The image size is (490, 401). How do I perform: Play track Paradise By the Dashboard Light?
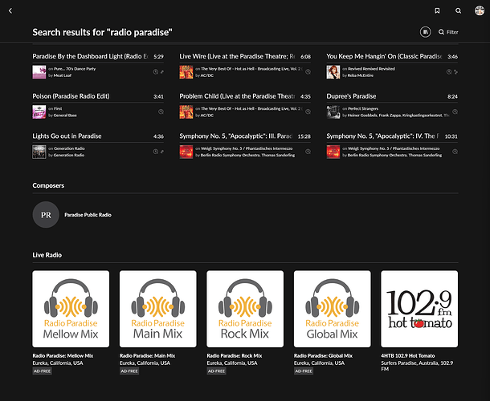[90, 56]
